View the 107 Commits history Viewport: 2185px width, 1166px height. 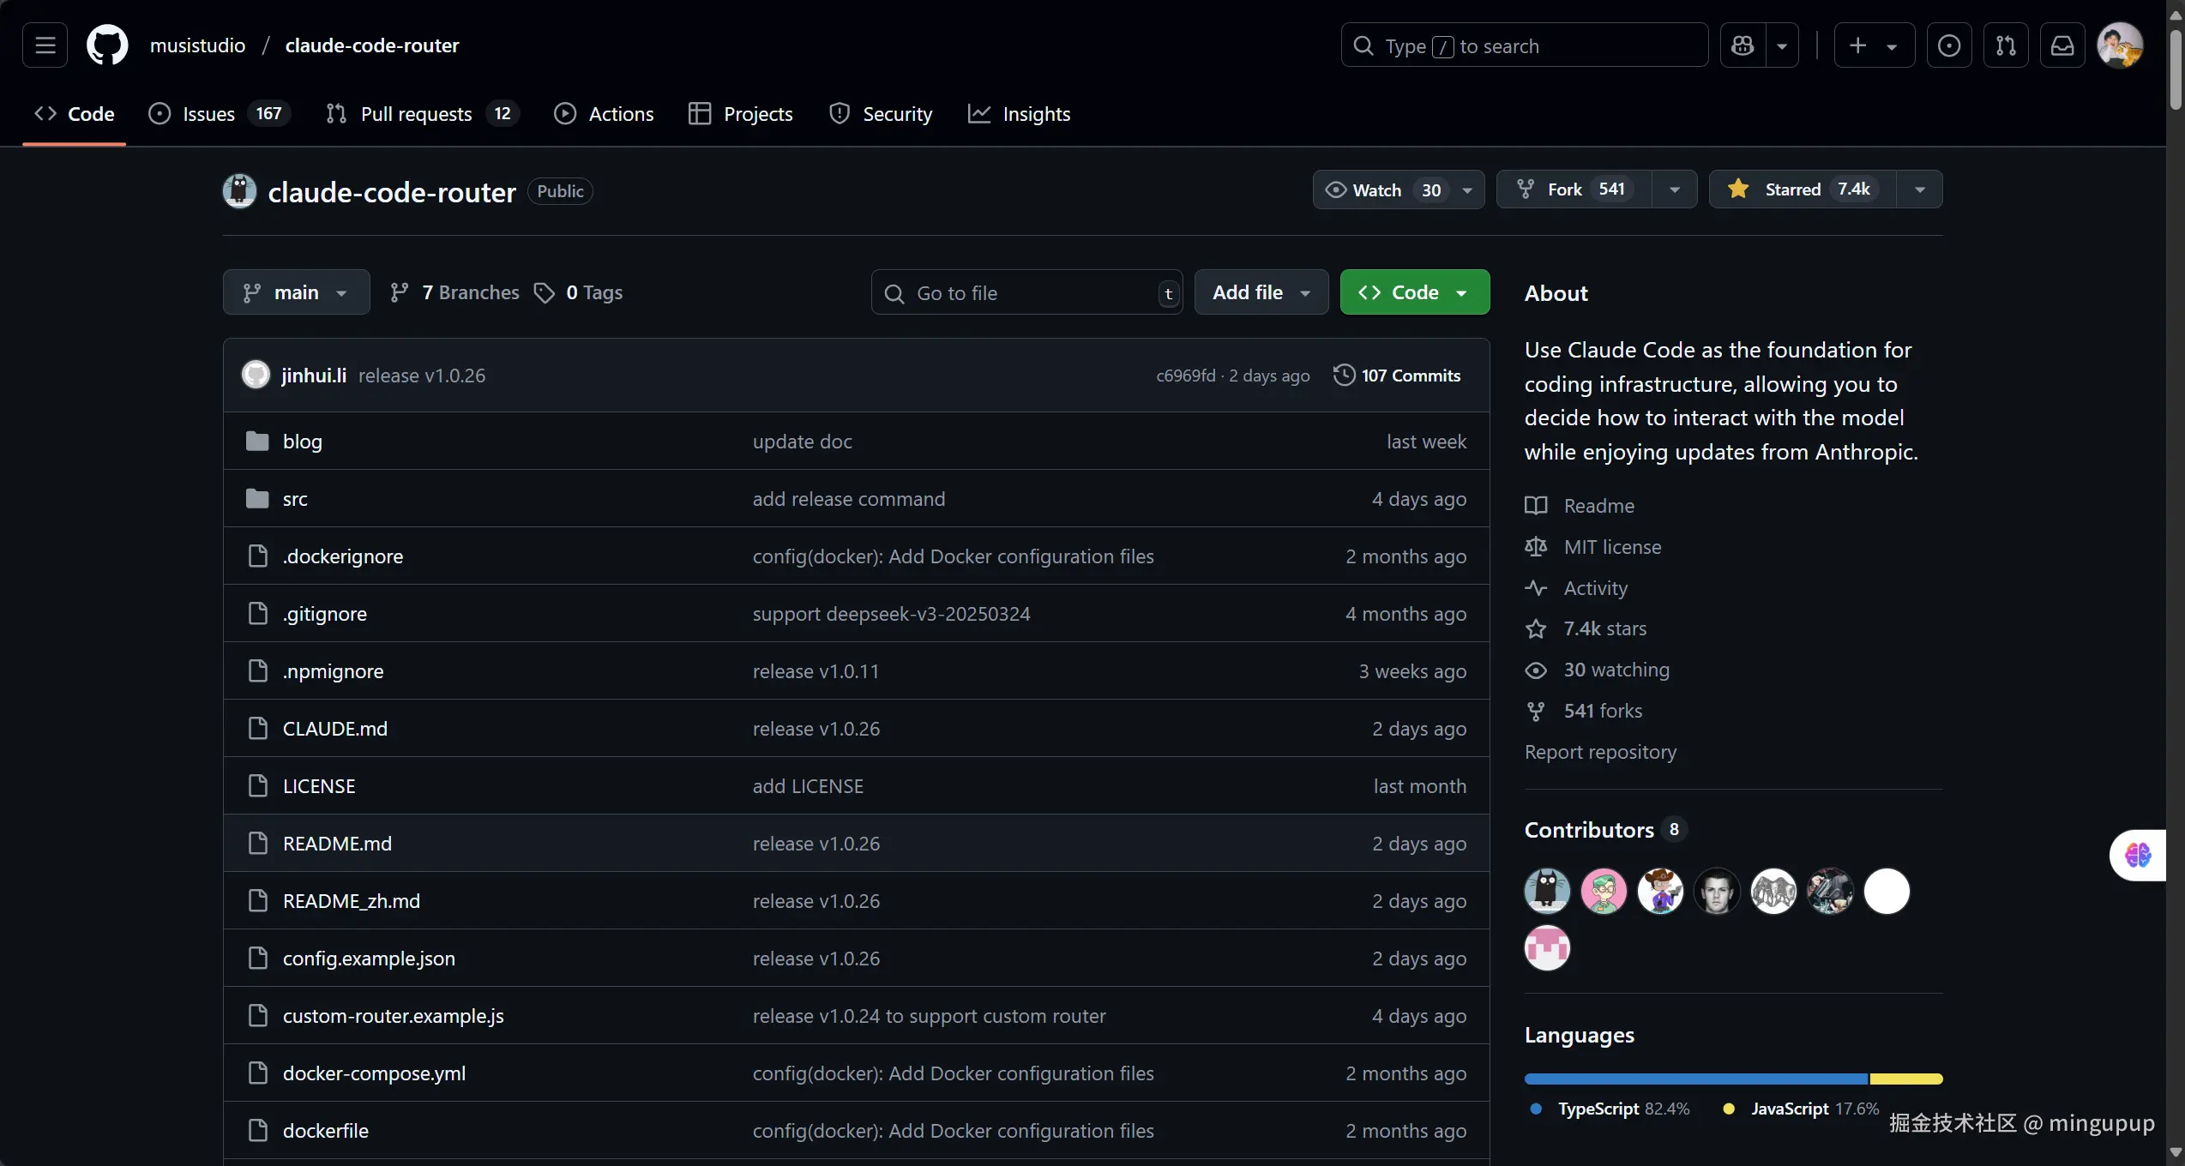1397,375
